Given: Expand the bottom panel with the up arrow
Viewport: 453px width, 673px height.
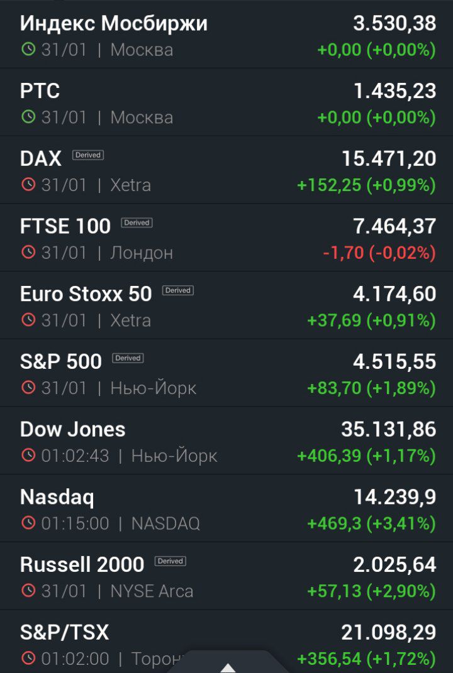Looking at the screenshot, I should click(227, 667).
